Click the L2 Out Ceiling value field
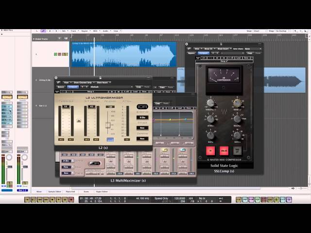Screen dimensions: 311x233 (91, 107)
